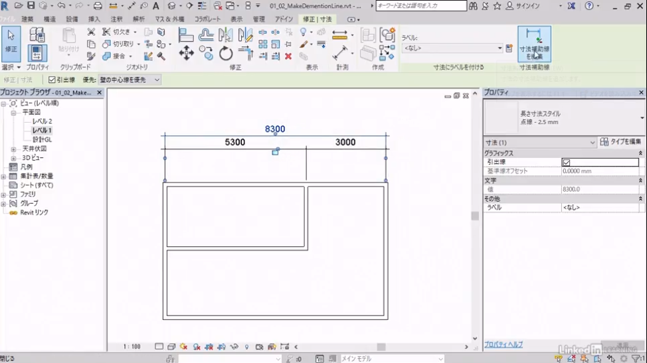
Task: Select the Aligned Dimension measure icon
Action: click(x=340, y=52)
